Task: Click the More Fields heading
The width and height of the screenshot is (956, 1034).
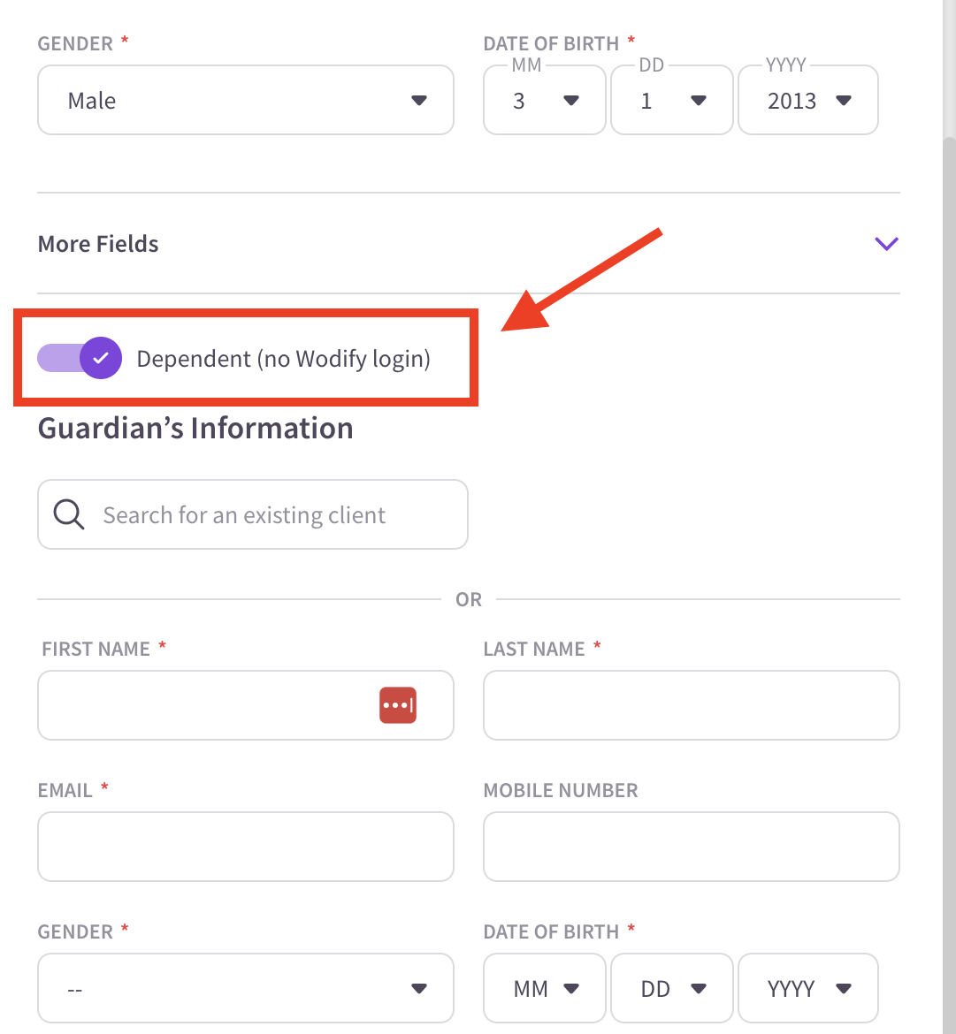Action: coord(98,244)
